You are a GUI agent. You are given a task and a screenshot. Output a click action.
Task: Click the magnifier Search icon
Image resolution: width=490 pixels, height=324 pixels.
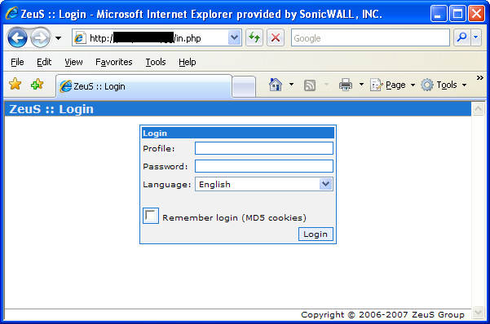[461, 37]
